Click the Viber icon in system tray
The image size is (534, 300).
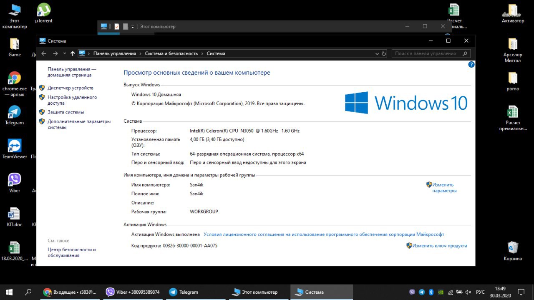tap(412, 292)
